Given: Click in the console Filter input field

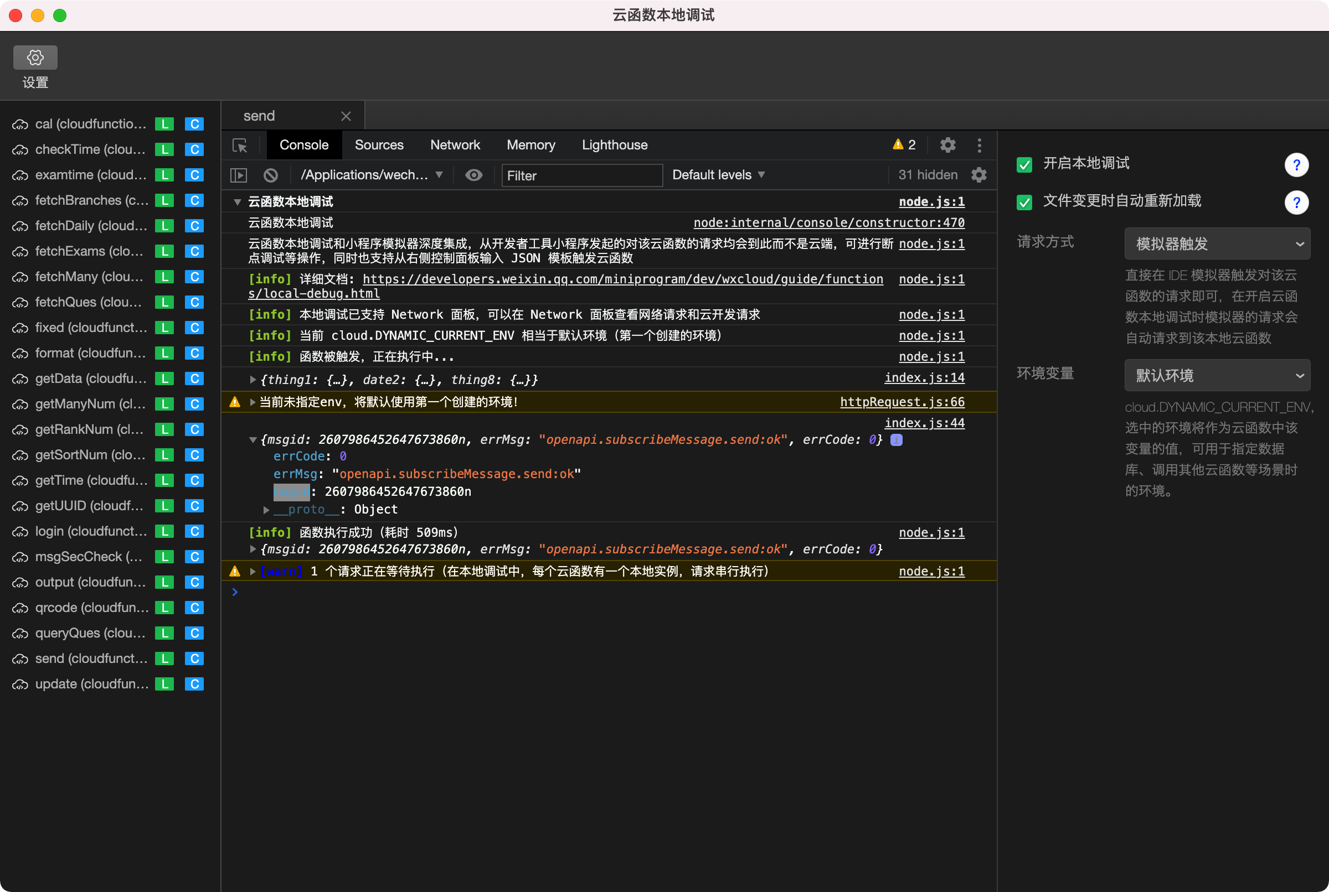Looking at the screenshot, I should (581, 176).
